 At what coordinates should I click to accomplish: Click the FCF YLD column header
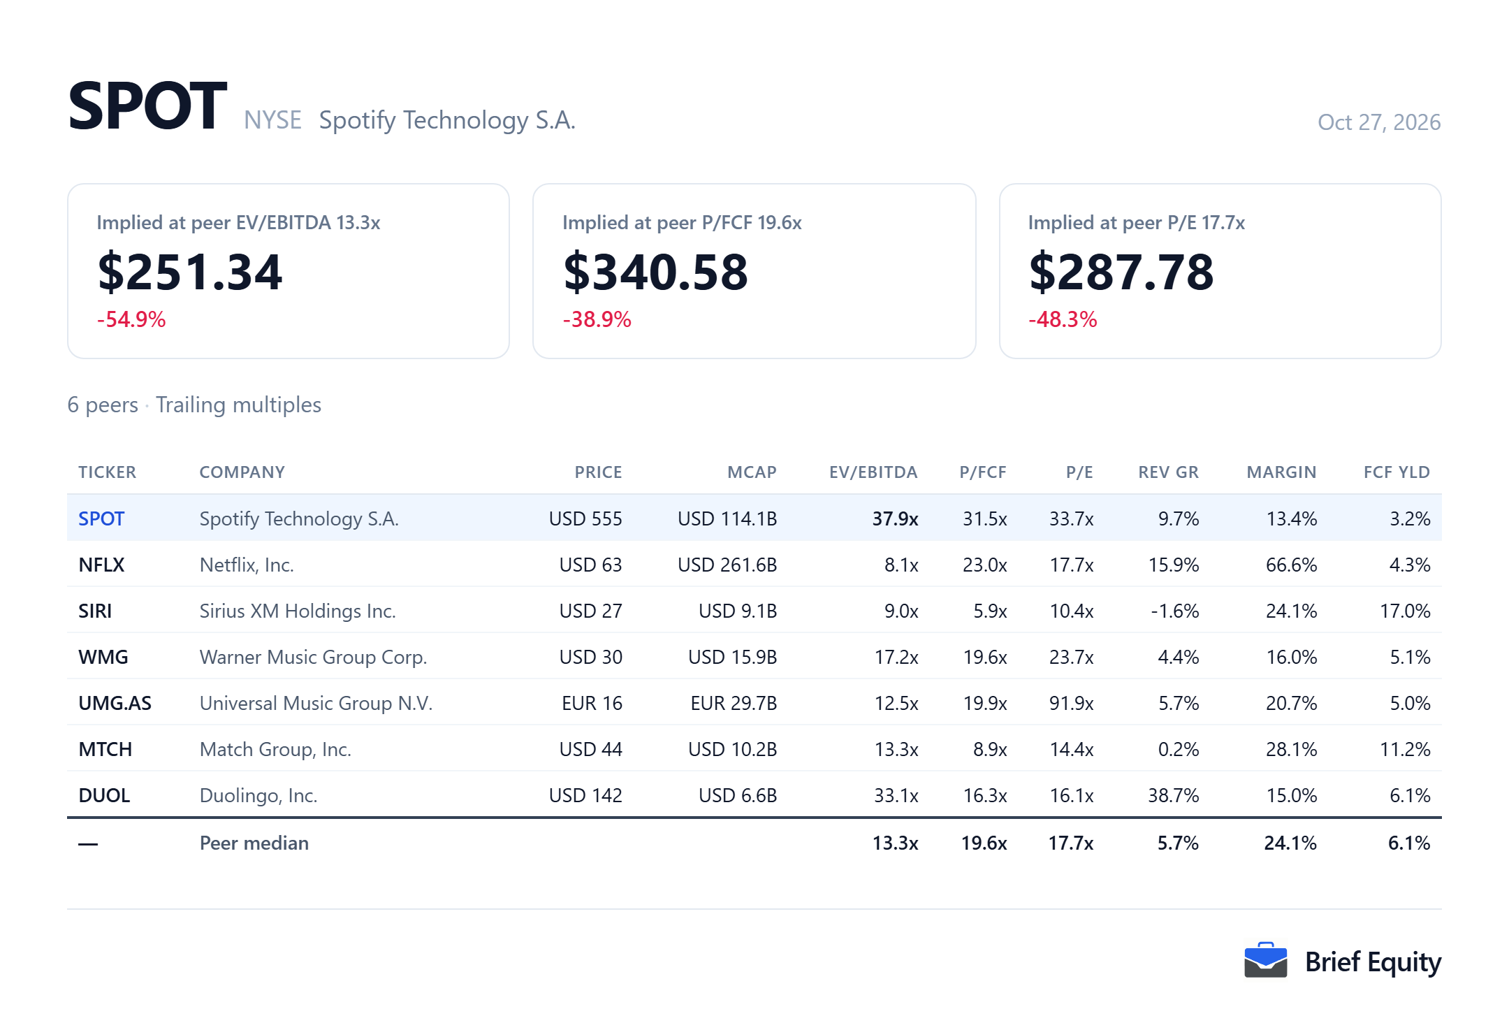tap(1397, 472)
